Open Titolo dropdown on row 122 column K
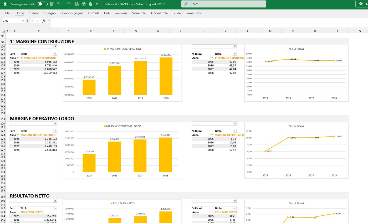Viewport: 368px width, 223px height. 235,131
